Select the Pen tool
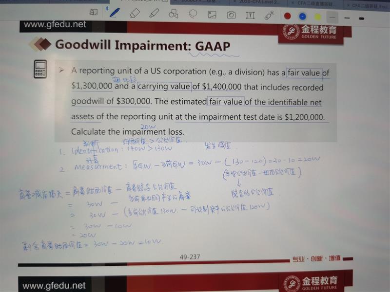The width and height of the screenshot is (390, 292). [x=115, y=13]
